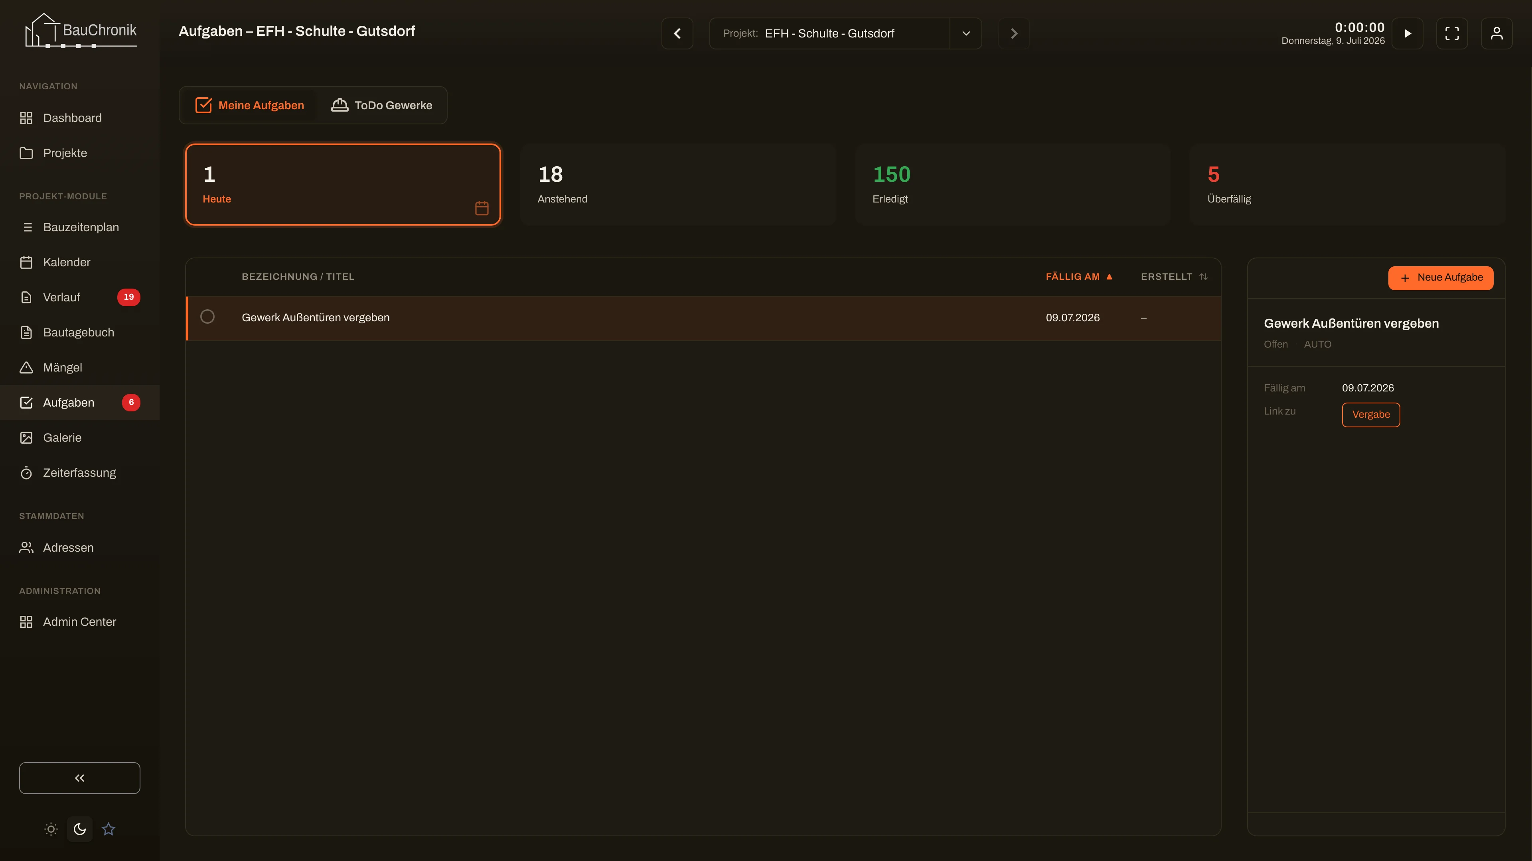The image size is (1532, 861).
Task: Click Fällig am date in detail panel
Action: (x=1368, y=388)
